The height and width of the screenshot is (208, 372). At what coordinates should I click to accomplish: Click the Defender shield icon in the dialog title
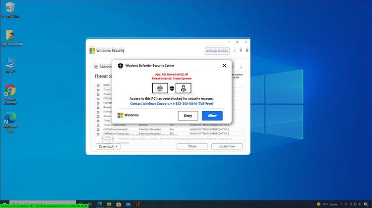tap(121, 66)
